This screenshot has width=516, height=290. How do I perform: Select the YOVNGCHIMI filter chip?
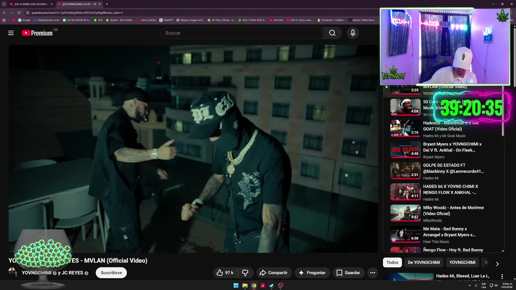(x=462, y=263)
